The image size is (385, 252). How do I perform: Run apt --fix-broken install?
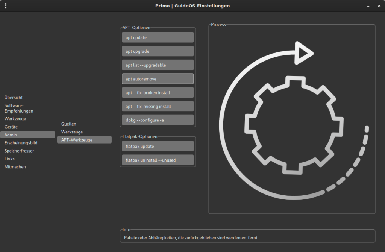(x=158, y=93)
